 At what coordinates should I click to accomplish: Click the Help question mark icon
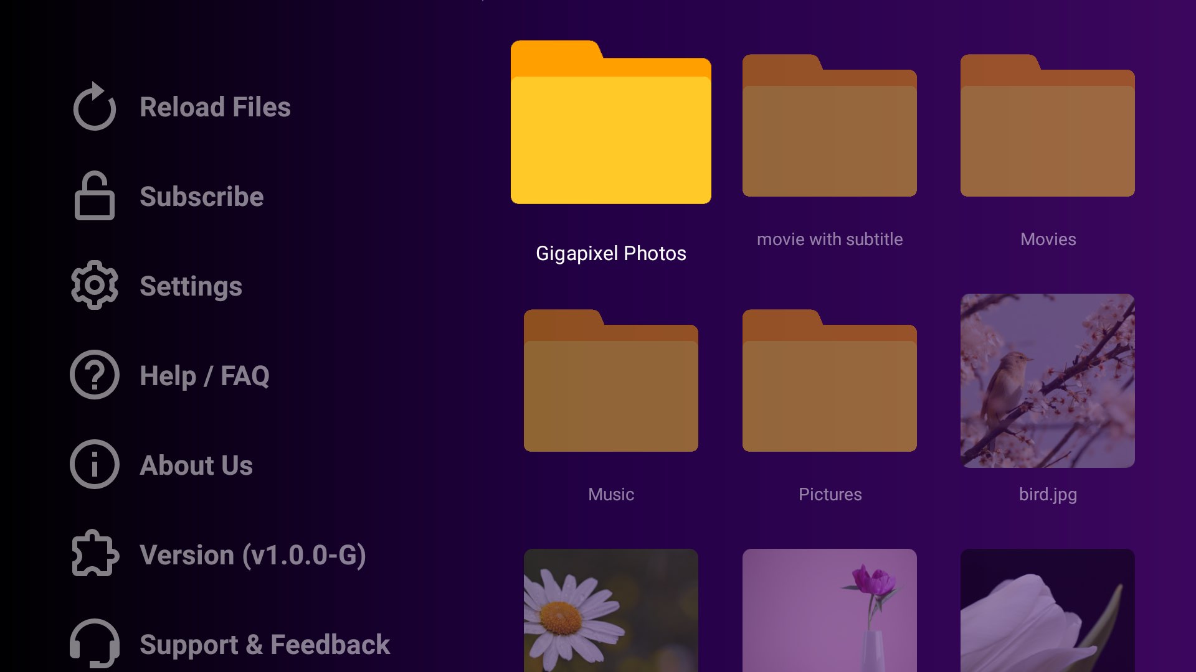click(95, 376)
